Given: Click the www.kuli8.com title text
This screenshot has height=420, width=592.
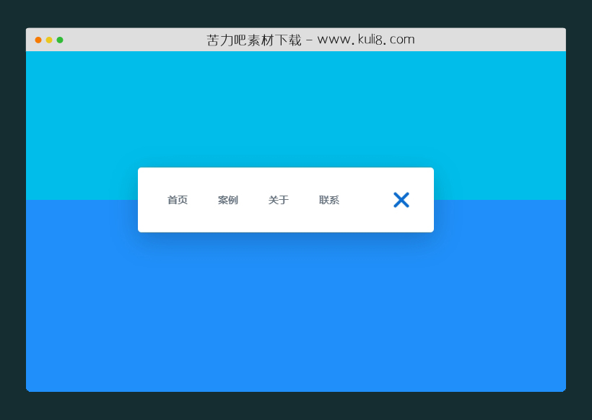Looking at the screenshot, I should [310, 40].
